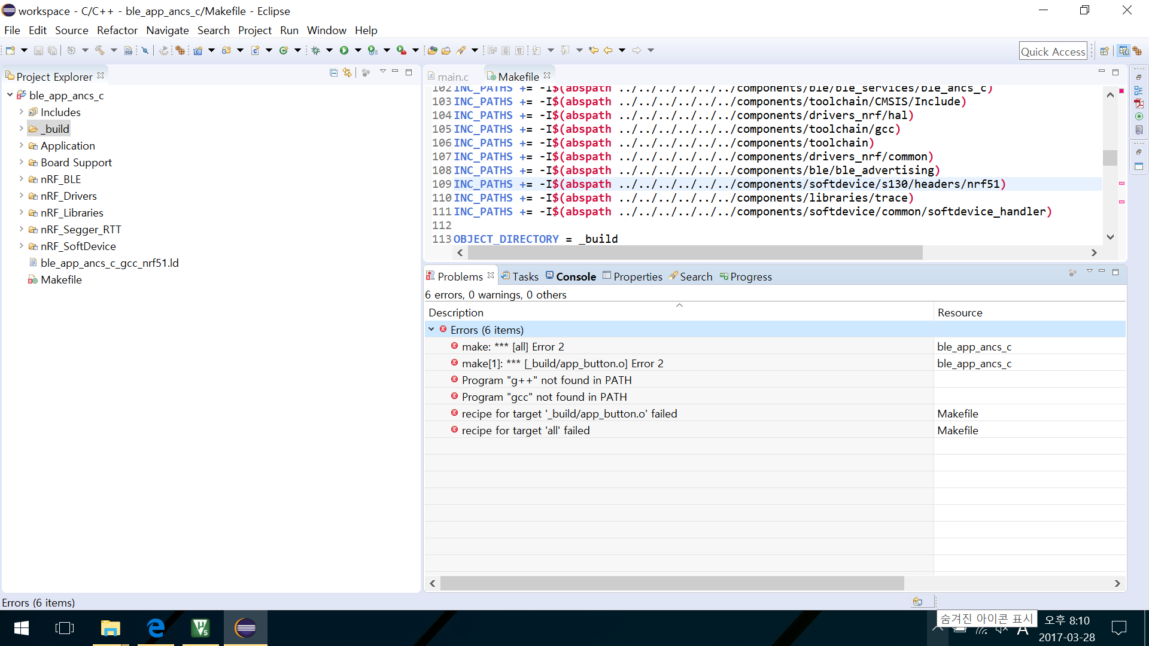The width and height of the screenshot is (1149, 646).
Task: Click the Open Task search flashlight icon
Action: [x=461, y=50]
